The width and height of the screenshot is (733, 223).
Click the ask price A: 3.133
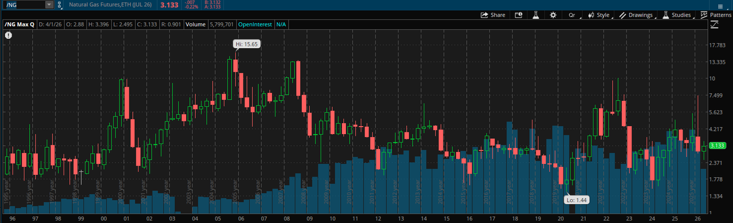pos(212,7)
